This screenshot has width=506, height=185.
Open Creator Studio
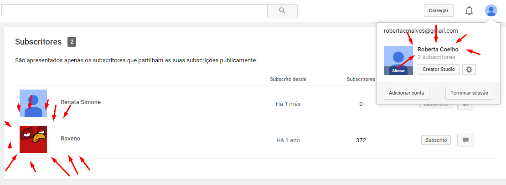(439, 70)
